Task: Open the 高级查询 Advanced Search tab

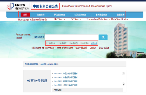Action: [x=41, y=15]
